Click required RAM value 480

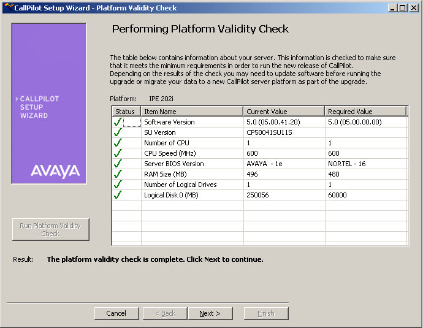tap(333, 174)
